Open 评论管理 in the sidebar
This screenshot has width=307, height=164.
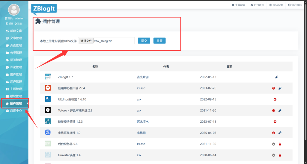pos(14,67)
